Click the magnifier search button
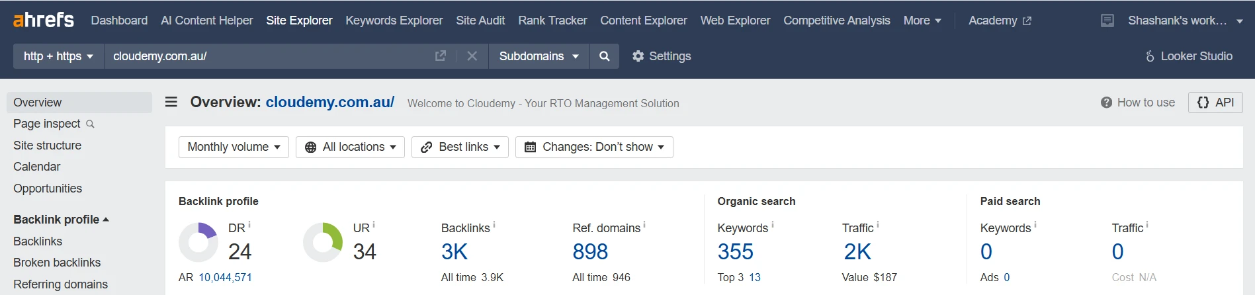 pyautogui.click(x=604, y=56)
